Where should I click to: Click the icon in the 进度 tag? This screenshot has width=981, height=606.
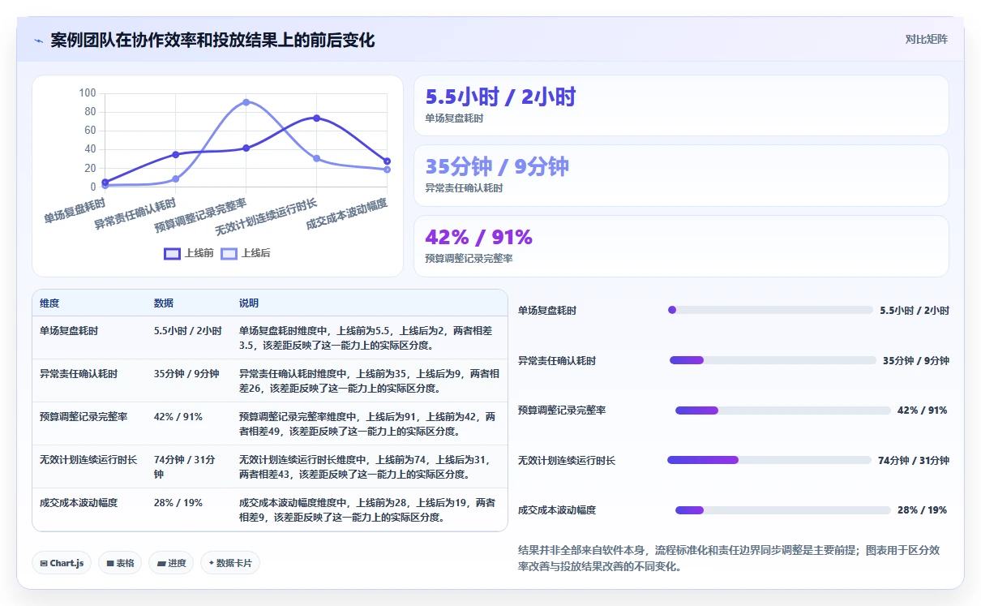click(x=161, y=563)
